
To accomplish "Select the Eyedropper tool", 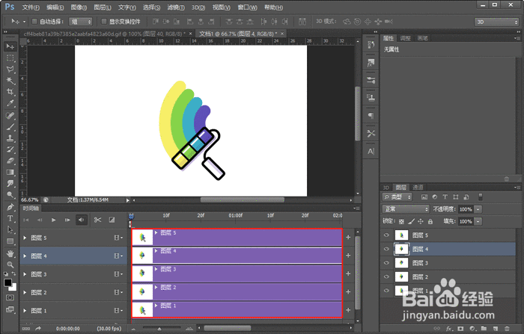I will (x=10, y=103).
